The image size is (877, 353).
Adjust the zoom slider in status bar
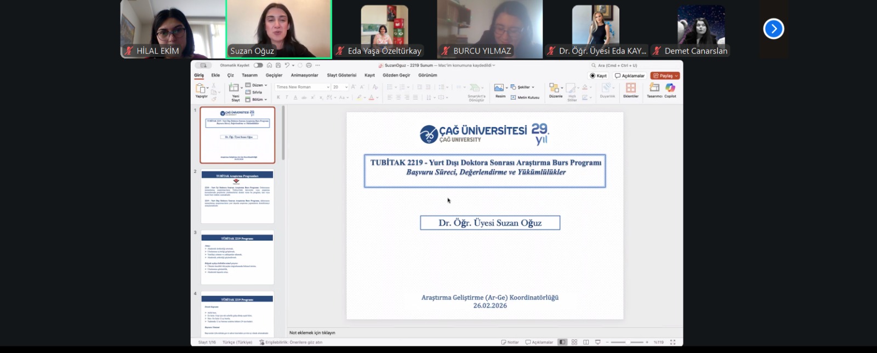pos(627,342)
